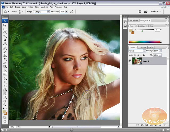Open the Fill slider arrow
The image size is (170, 132).
pos(160,55)
